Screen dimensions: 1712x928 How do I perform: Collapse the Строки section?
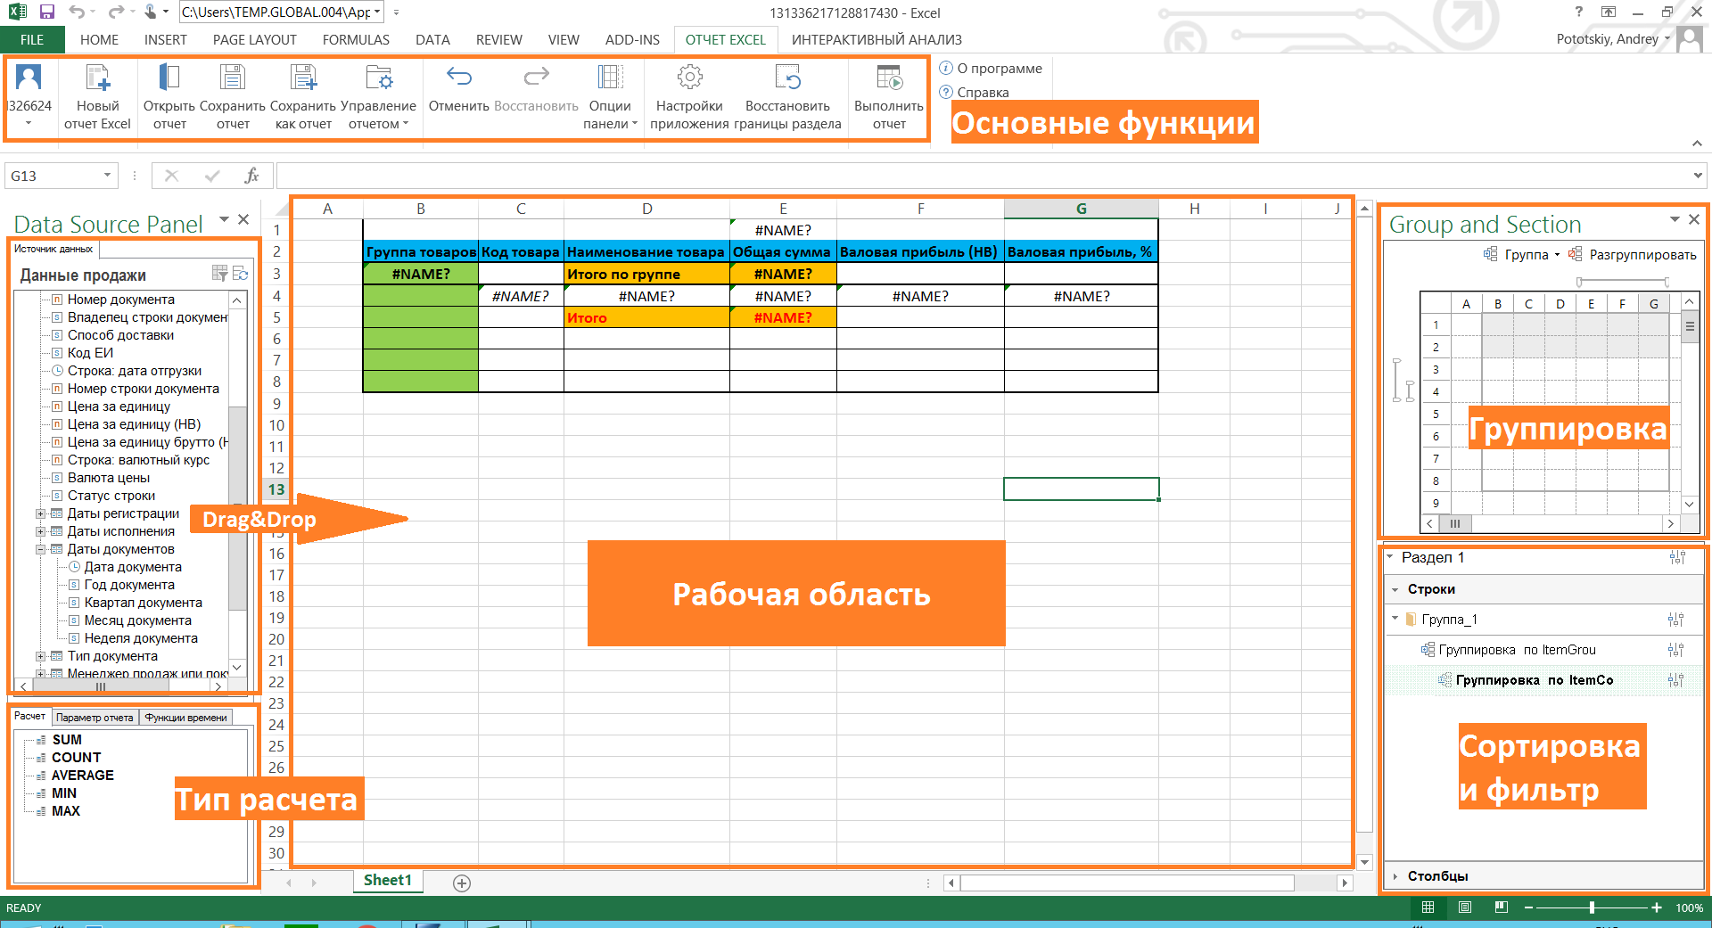click(1395, 589)
